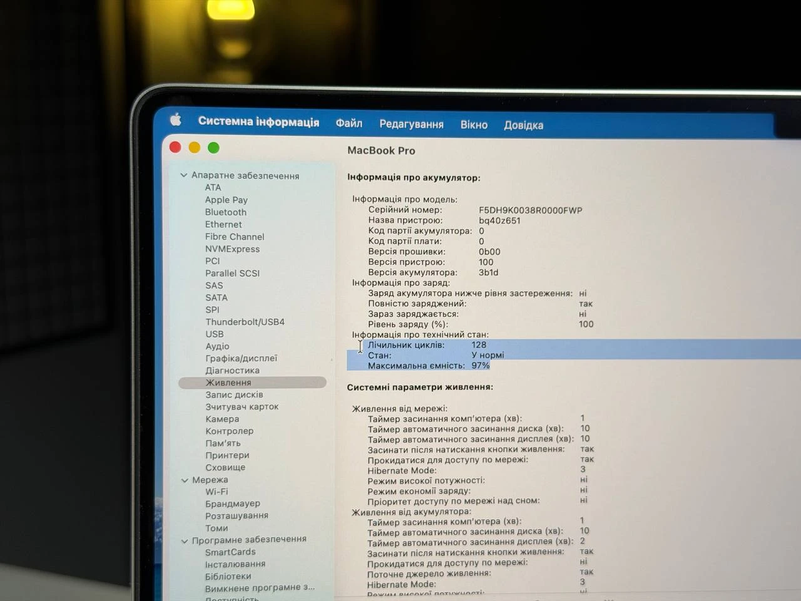This screenshot has height=601, width=801.
Task: Select Бібліотеки in the sidebar
Action: (228, 576)
